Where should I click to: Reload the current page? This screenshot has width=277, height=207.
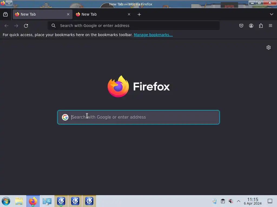pos(26,26)
